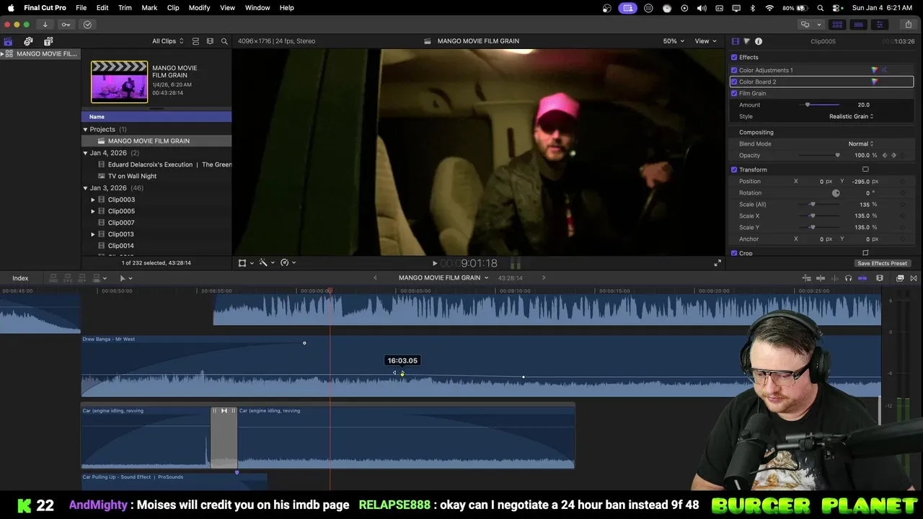
Task: Show the Effects browser icon
Action: tap(900, 278)
